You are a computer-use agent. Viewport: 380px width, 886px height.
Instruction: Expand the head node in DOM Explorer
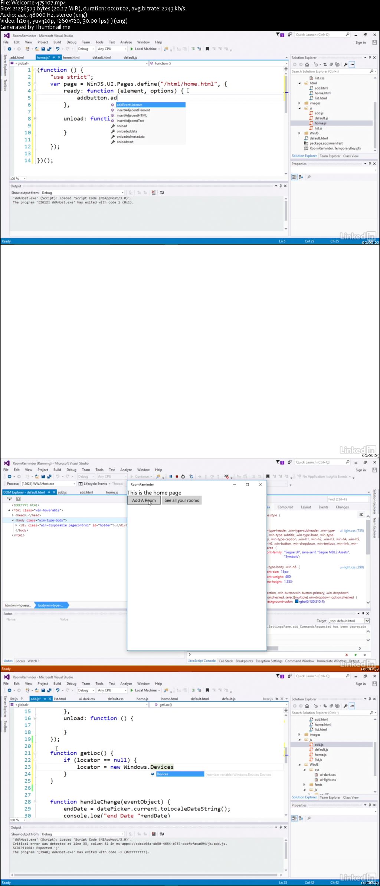[13, 515]
